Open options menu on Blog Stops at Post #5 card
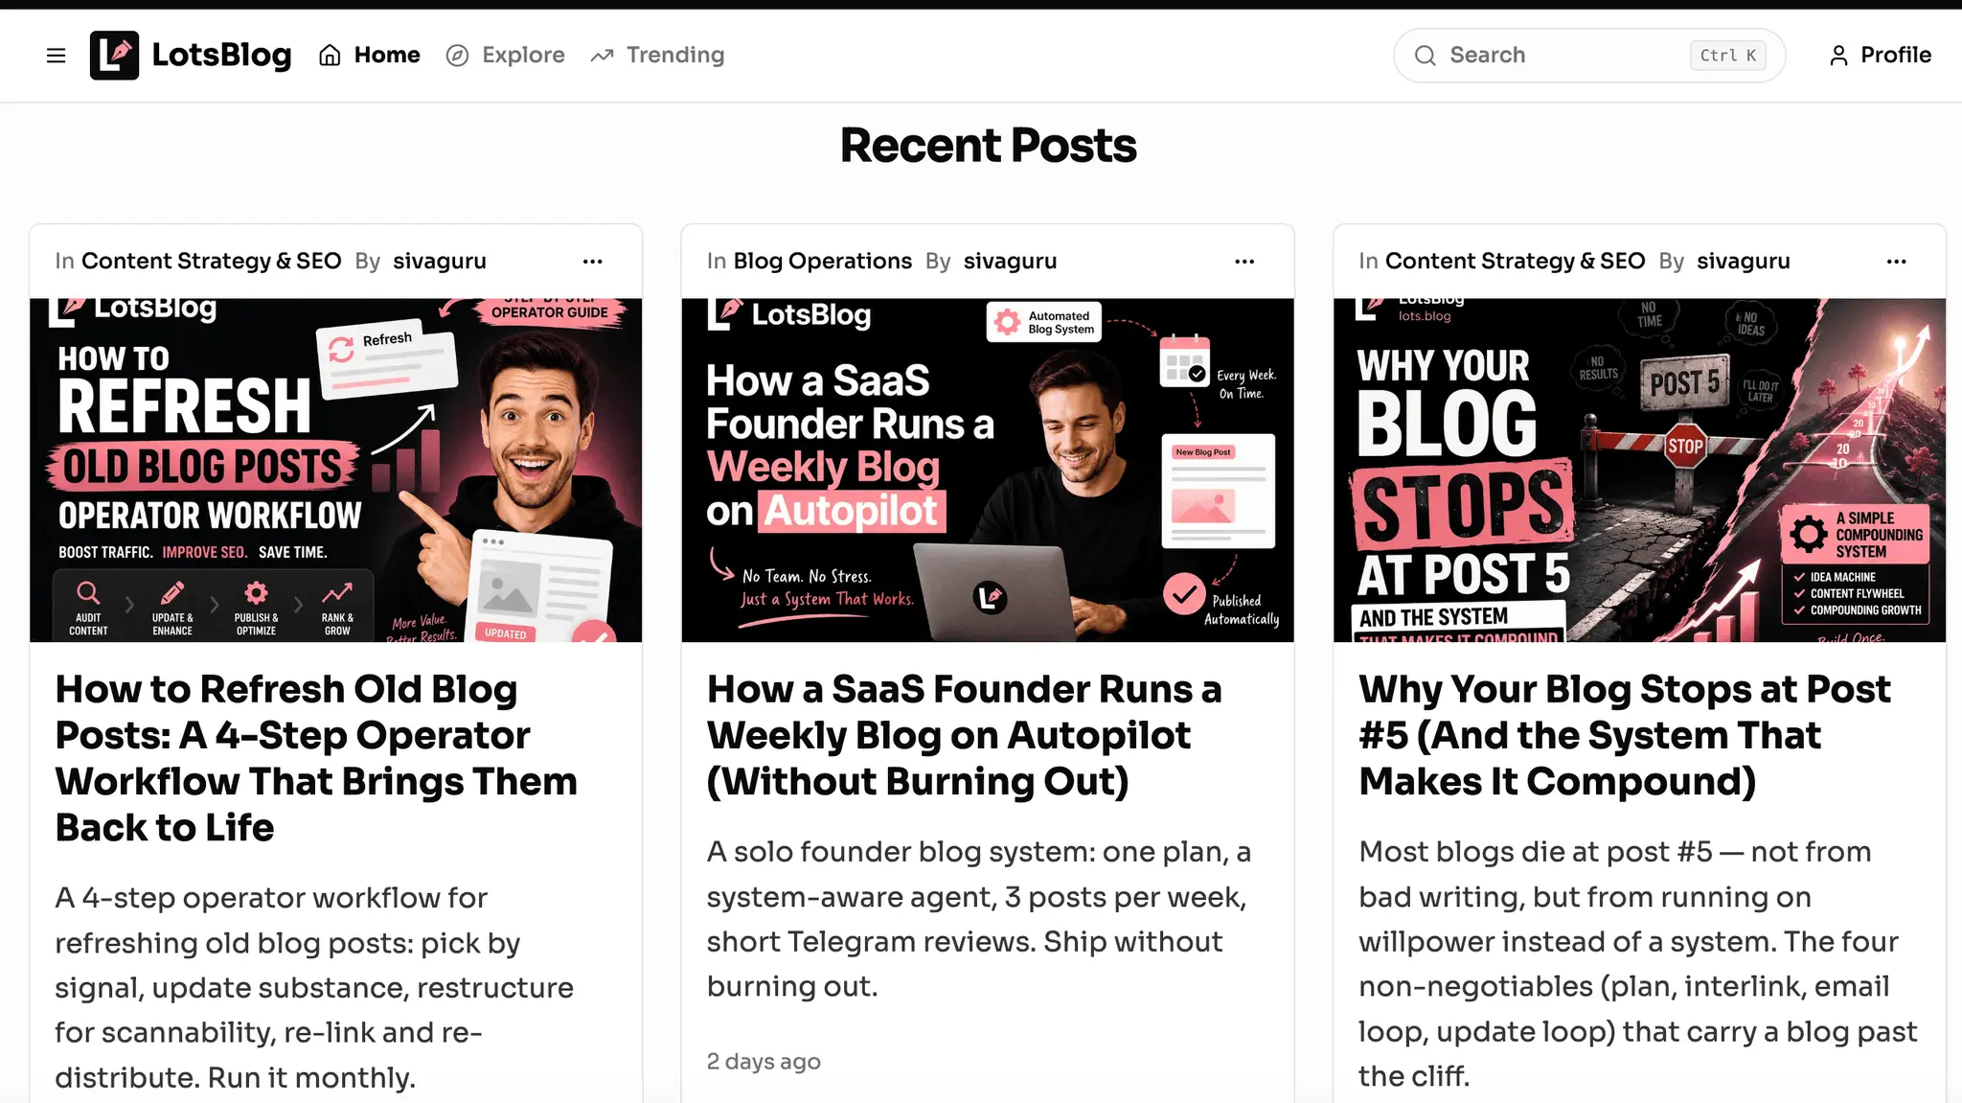The image size is (1962, 1103). 1897,262
